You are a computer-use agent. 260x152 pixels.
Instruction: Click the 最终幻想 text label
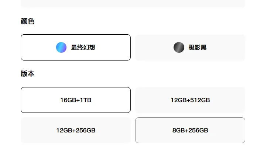click(x=83, y=47)
